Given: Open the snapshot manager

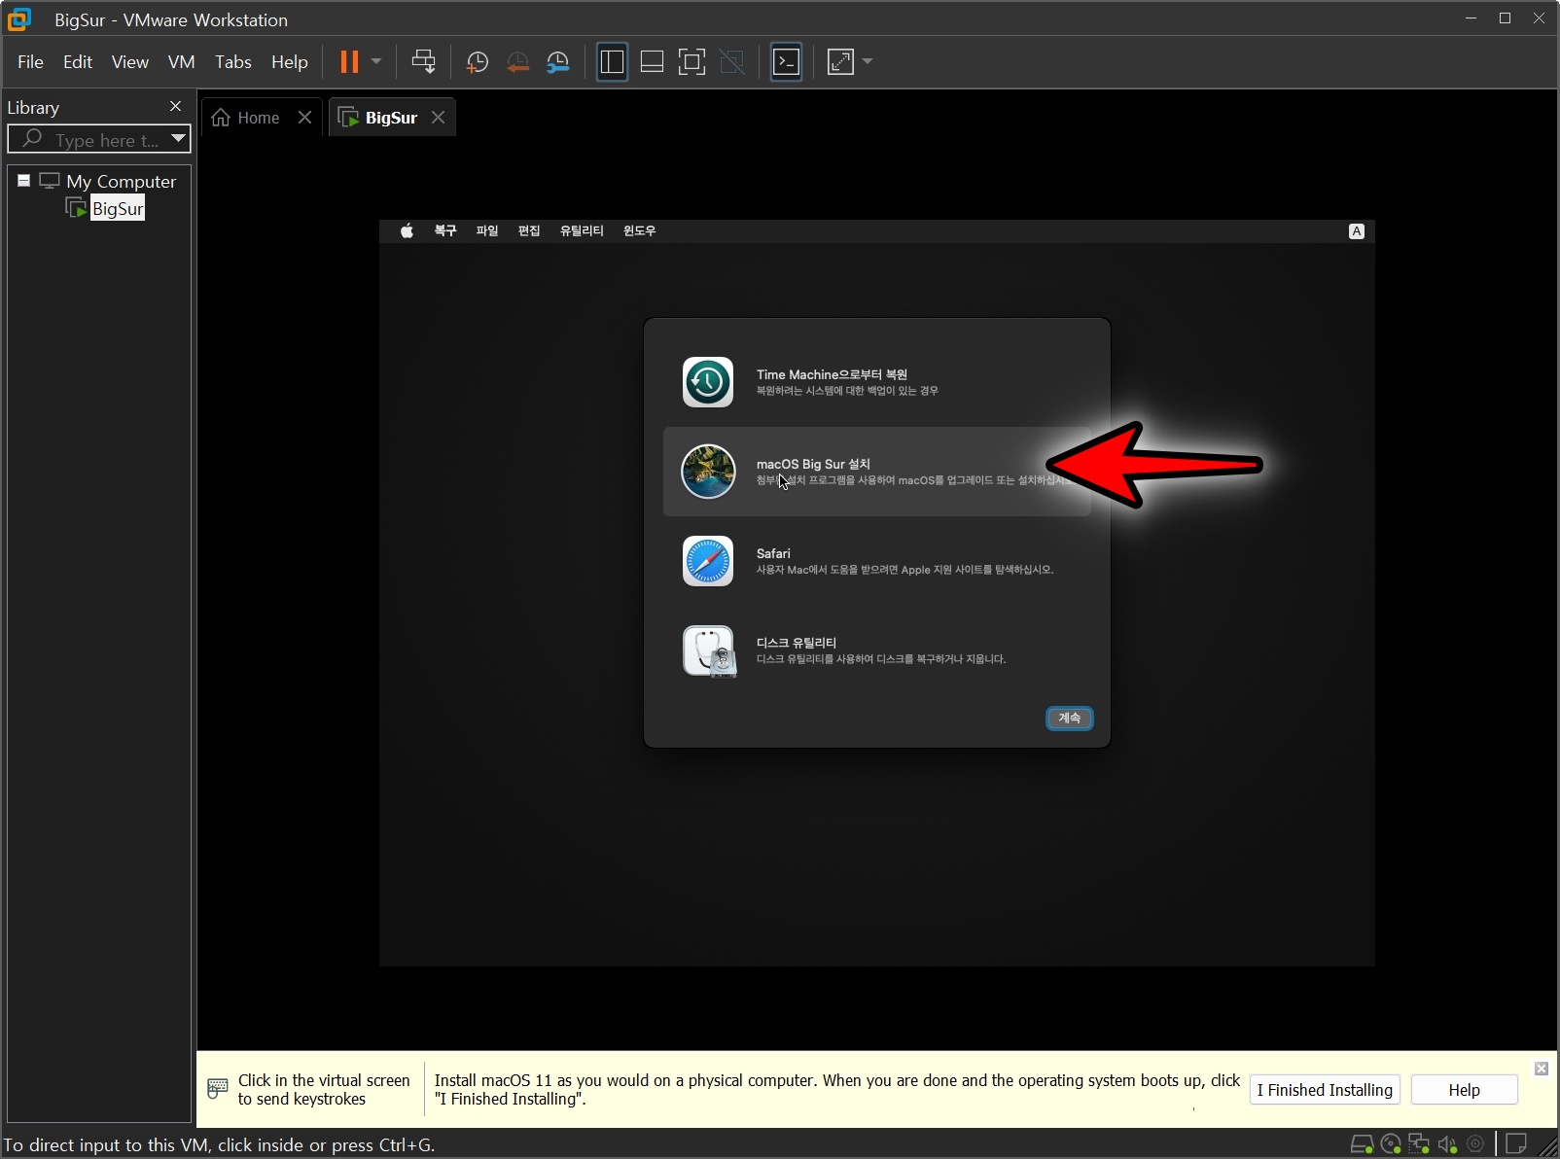Looking at the screenshot, I should [x=558, y=62].
